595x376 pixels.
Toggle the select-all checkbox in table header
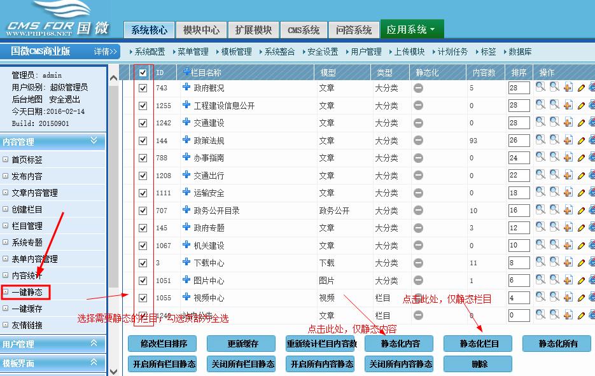click(143, 73)
